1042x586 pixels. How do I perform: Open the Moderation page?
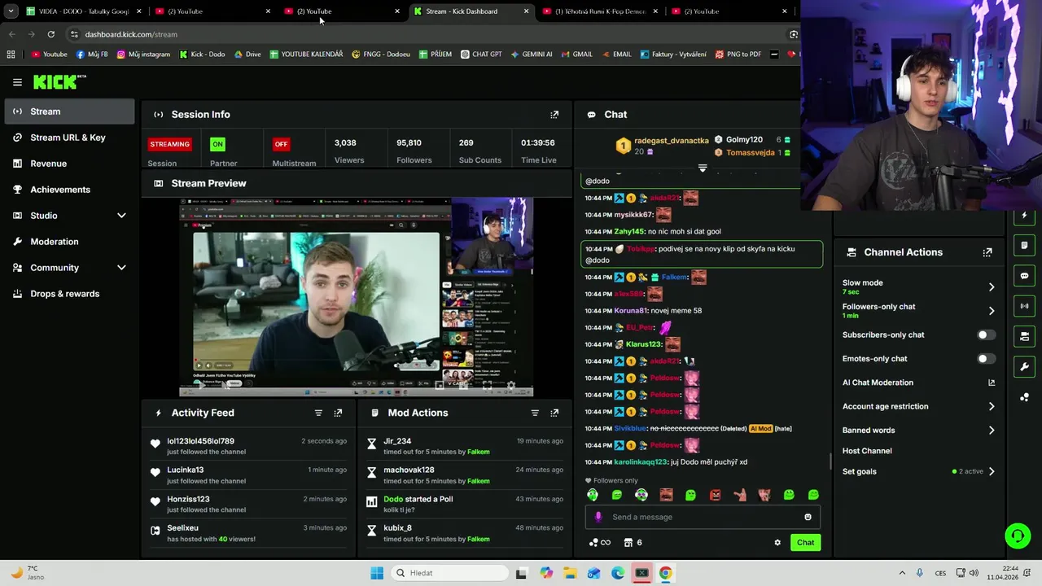click(69, 242)
